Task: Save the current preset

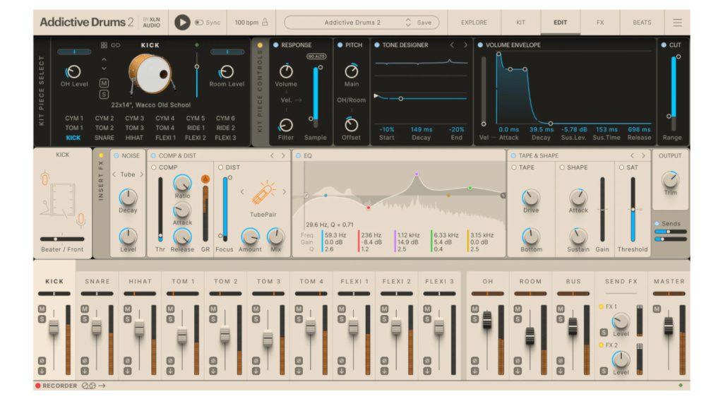Action: pos(424,22)
